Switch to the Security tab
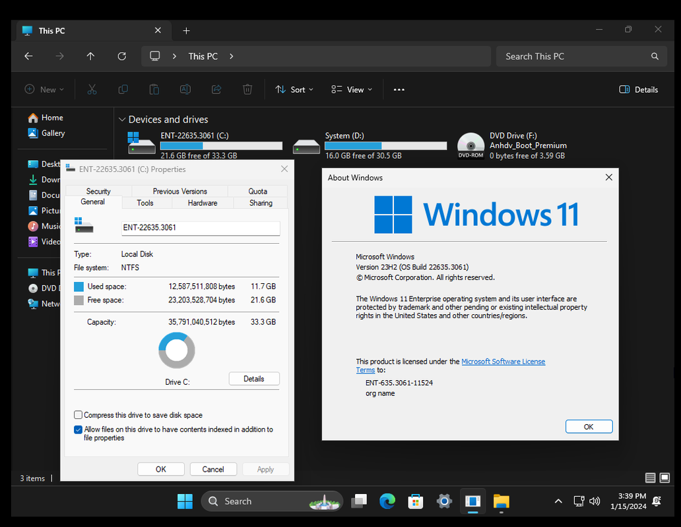This screenshot has width=681, height=527. pyautogui.click(x=98, y=191)
